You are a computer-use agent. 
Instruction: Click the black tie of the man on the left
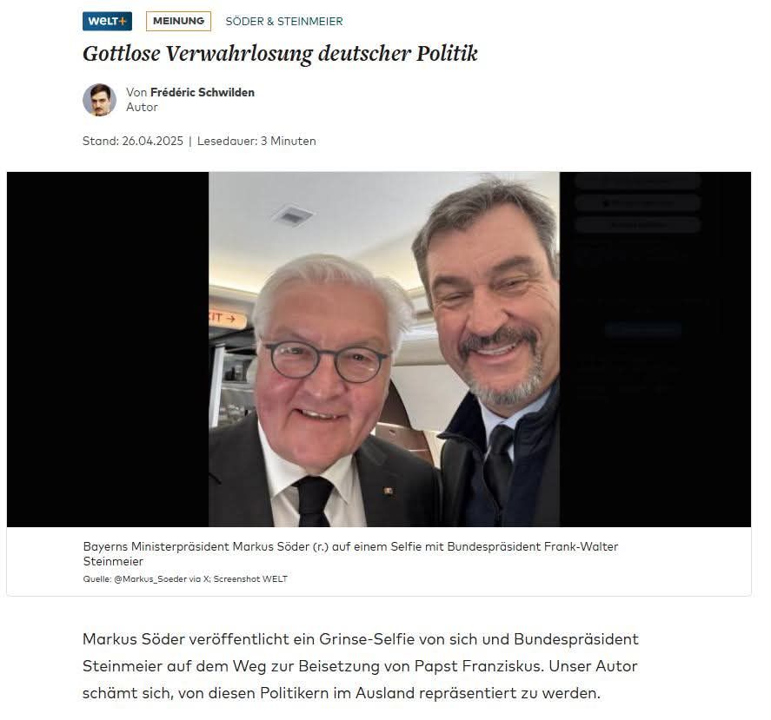(313, 500)
